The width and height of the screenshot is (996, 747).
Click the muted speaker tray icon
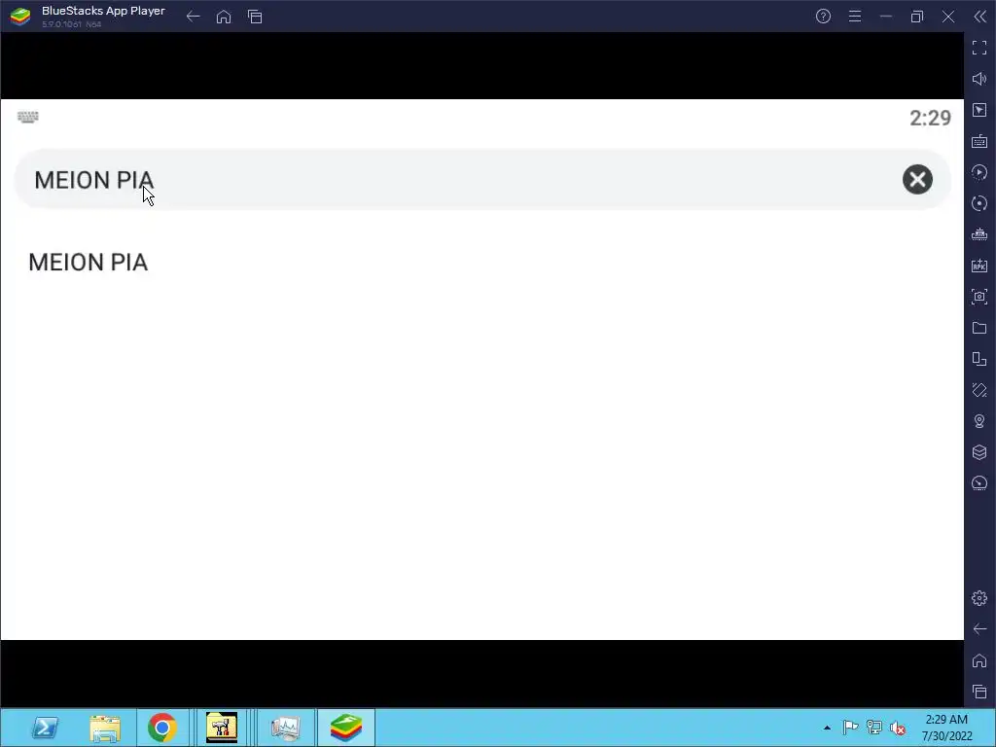(898, 728)
